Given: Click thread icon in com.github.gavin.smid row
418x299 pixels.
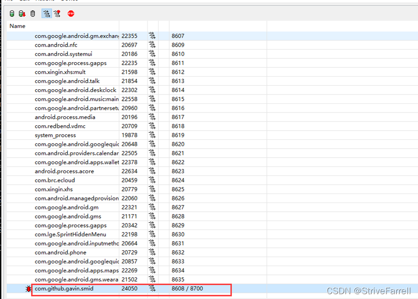Looking at the screenshot, I should tap(152, 288).
